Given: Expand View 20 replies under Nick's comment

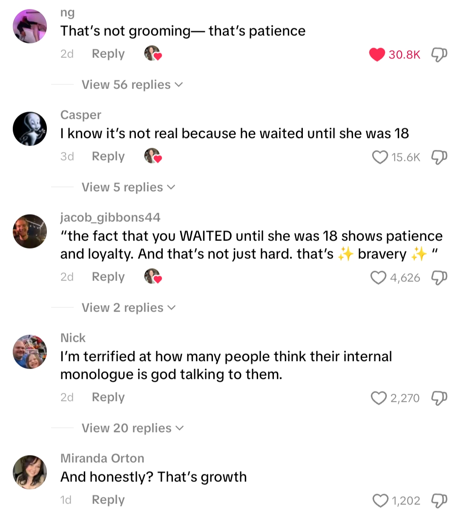Looking at the screenshot, I should click(x=132, y=428).
